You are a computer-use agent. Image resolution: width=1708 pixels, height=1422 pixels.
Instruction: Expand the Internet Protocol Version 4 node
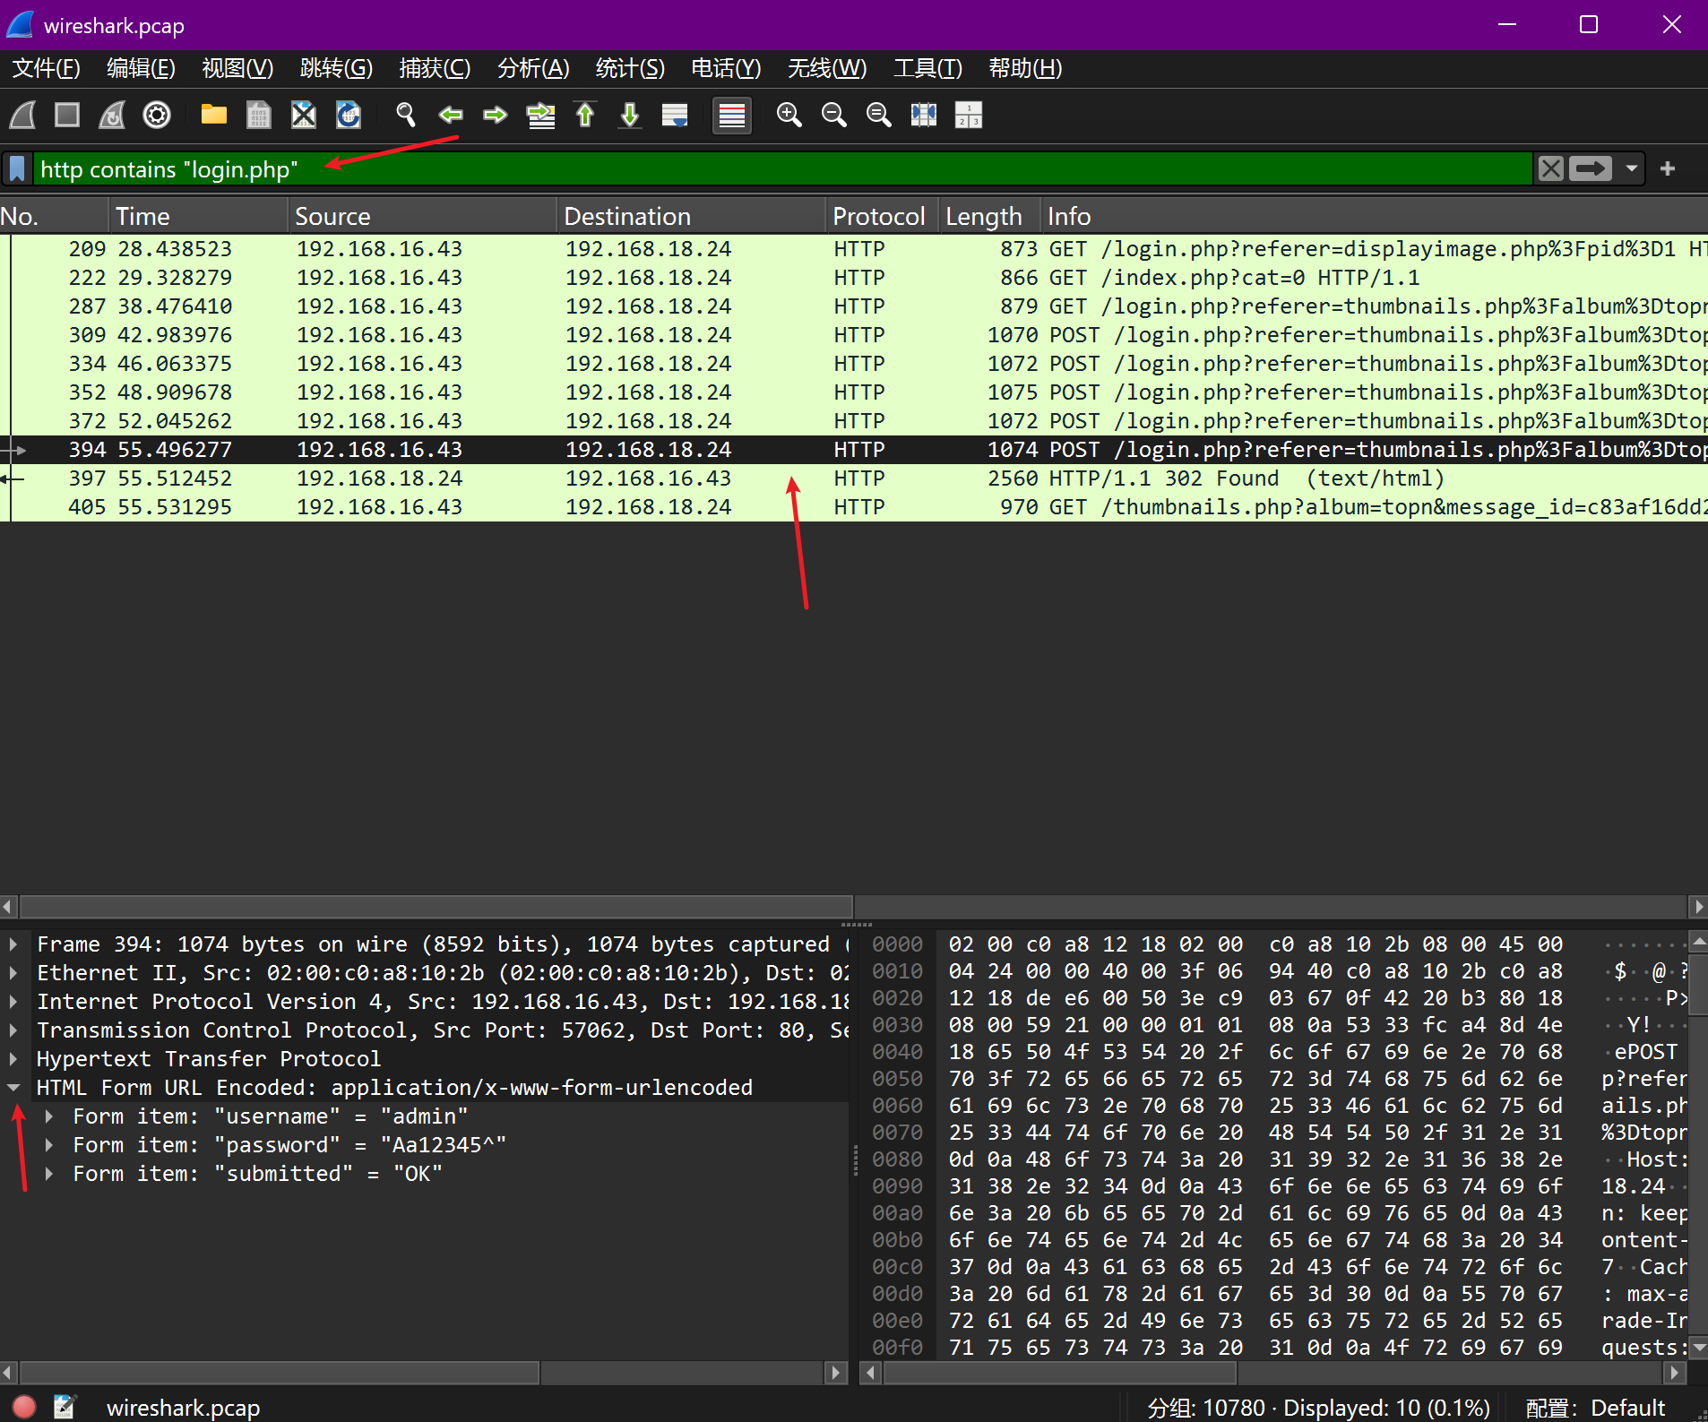pos(13,1001)
